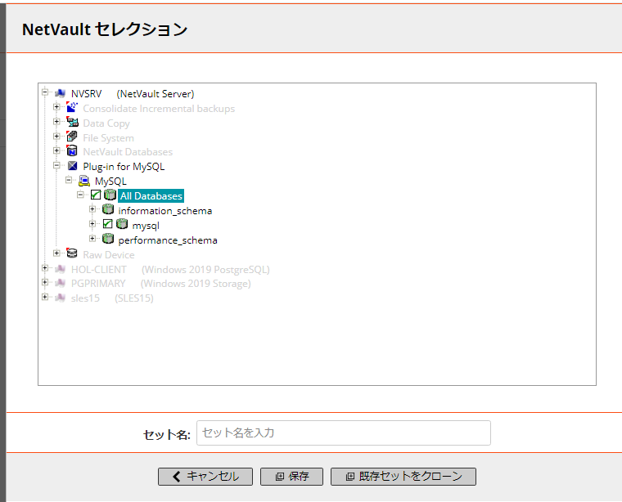Collapse the All Databases node
Image resolution: width=622 pixels, height=502 pixels.
[80, 195]
